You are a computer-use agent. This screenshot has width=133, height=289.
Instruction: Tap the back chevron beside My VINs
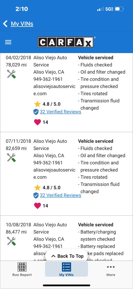tap(5, 24)
